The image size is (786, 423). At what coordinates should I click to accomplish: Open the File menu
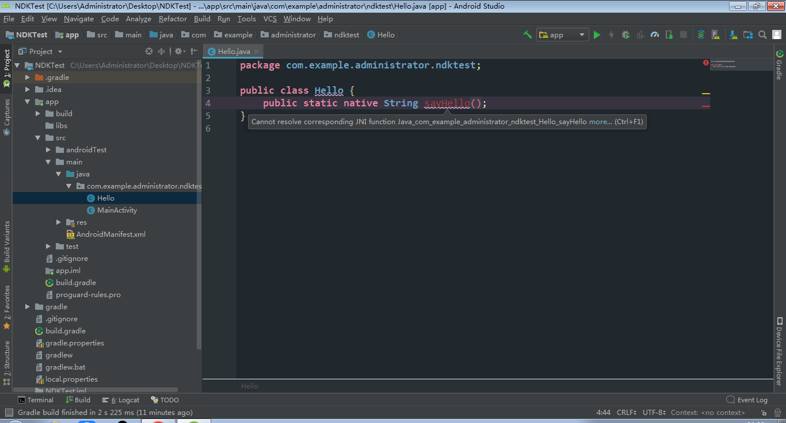[x=9, y=18]
